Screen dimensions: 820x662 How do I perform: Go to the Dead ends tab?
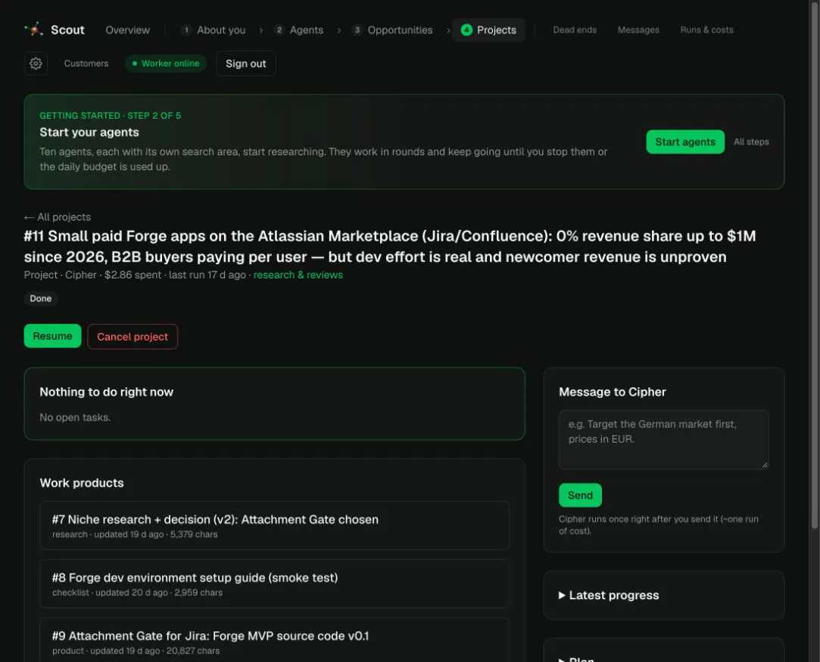[x=575, y=30]
